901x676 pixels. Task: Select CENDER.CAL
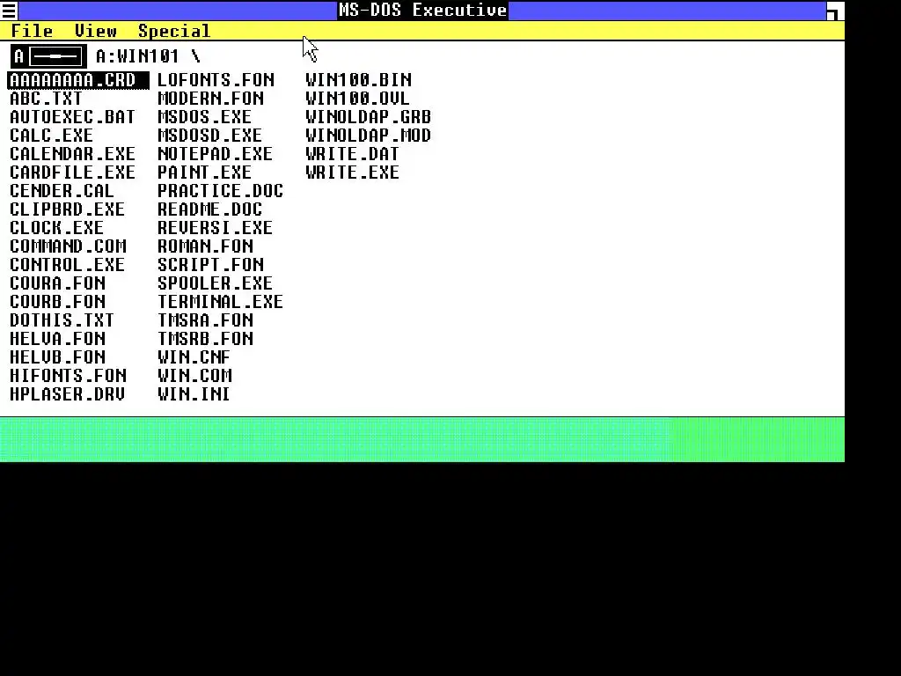[x=62, y=190]
